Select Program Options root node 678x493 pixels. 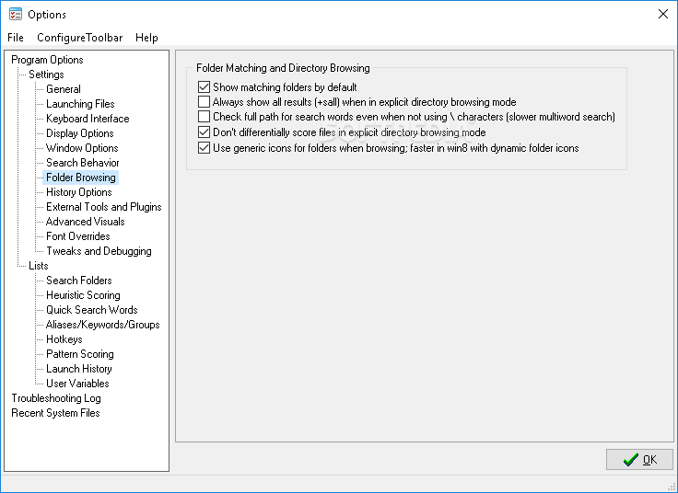pos(47,60)
